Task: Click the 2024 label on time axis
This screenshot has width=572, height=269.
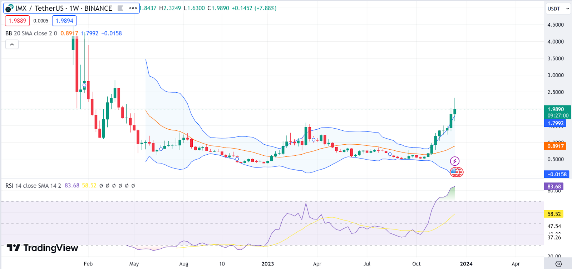Action: pos(466,264)
